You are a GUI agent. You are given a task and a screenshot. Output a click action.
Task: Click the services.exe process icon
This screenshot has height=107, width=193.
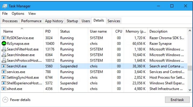click(4, 72)
